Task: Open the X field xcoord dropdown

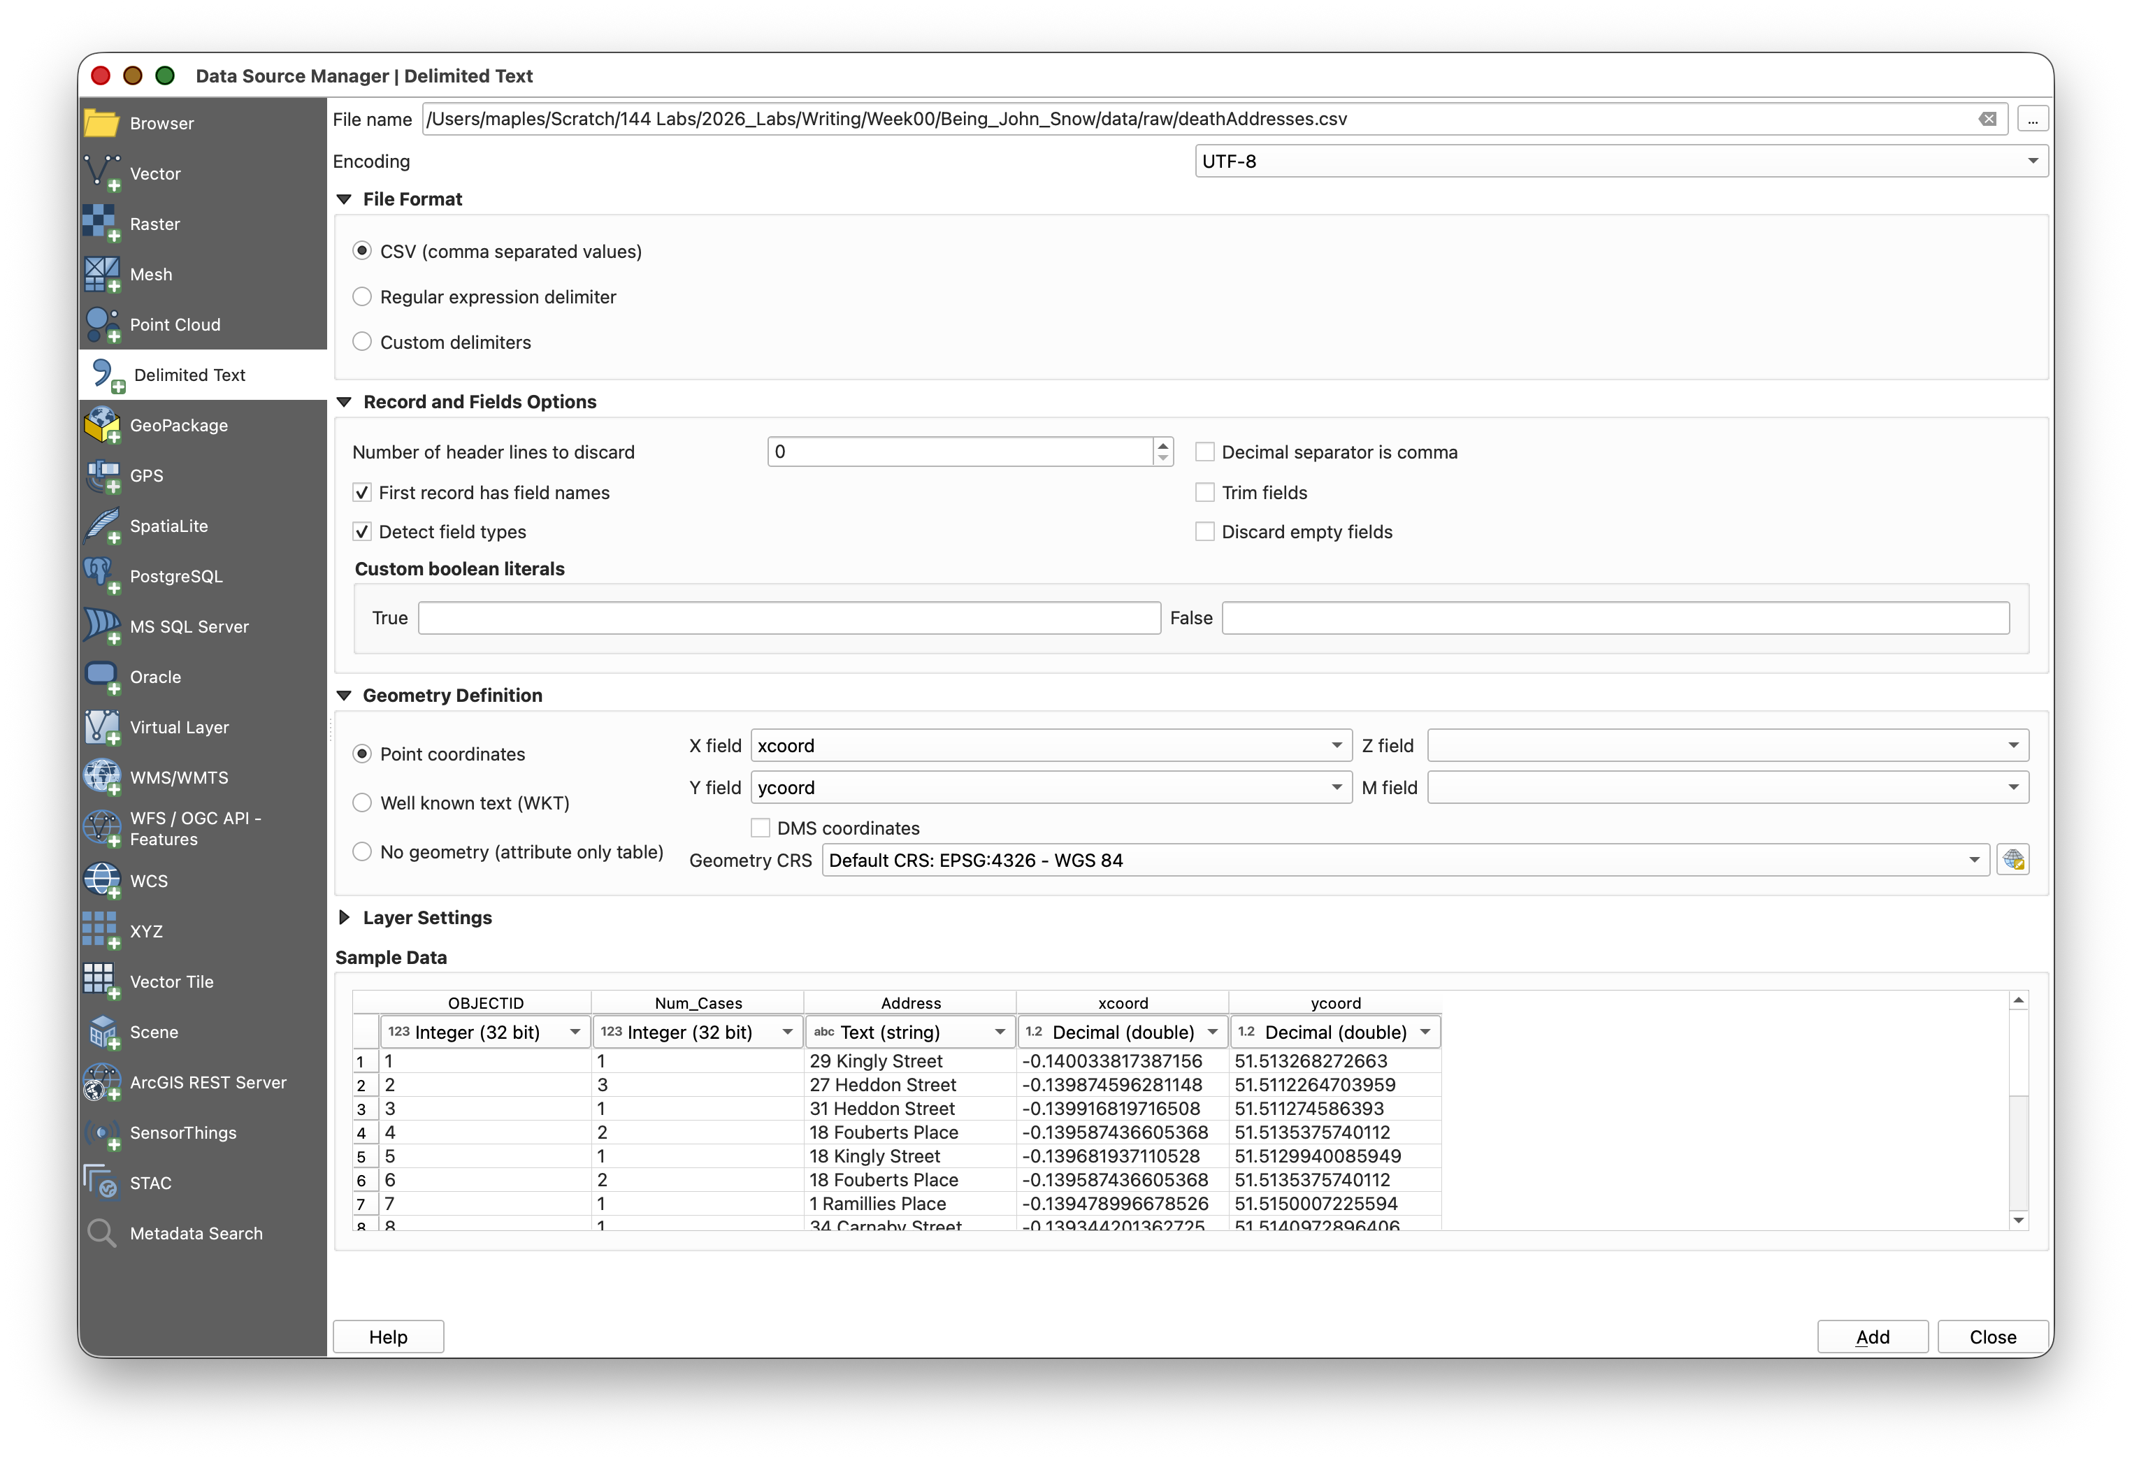Action: (1051, 746)
